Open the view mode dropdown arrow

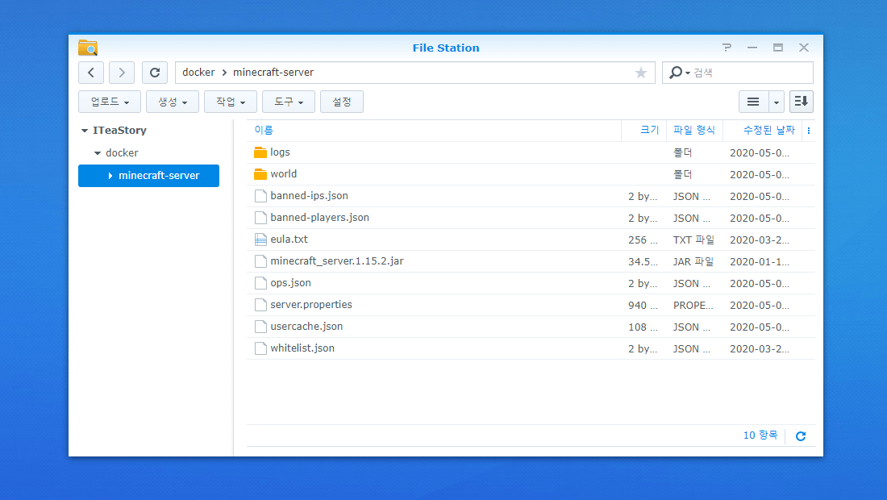(x=776, y=102)
